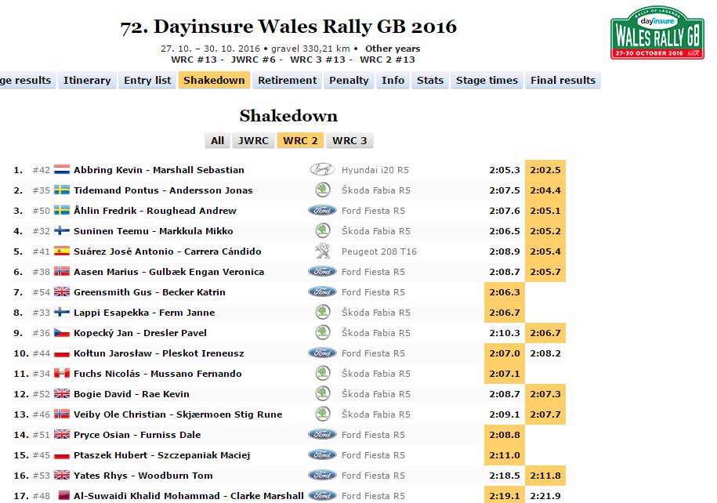Image resolution: width=717 pixels, height=503 pixels.
Task: Click the Swedish flag beside Åhlin Fredrik
Action: point(62,210)
